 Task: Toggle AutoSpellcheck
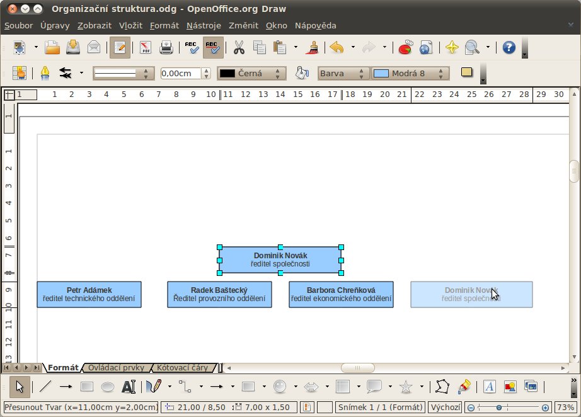click(x=213, y=47)
